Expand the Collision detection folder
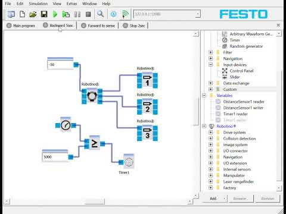Screen dimensions: 286x214 tap(211, 139)
